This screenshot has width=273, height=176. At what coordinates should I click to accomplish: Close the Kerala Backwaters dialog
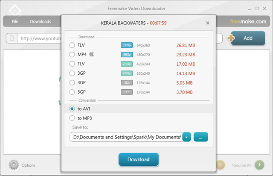pyautogui.click(x=208, y=23)
